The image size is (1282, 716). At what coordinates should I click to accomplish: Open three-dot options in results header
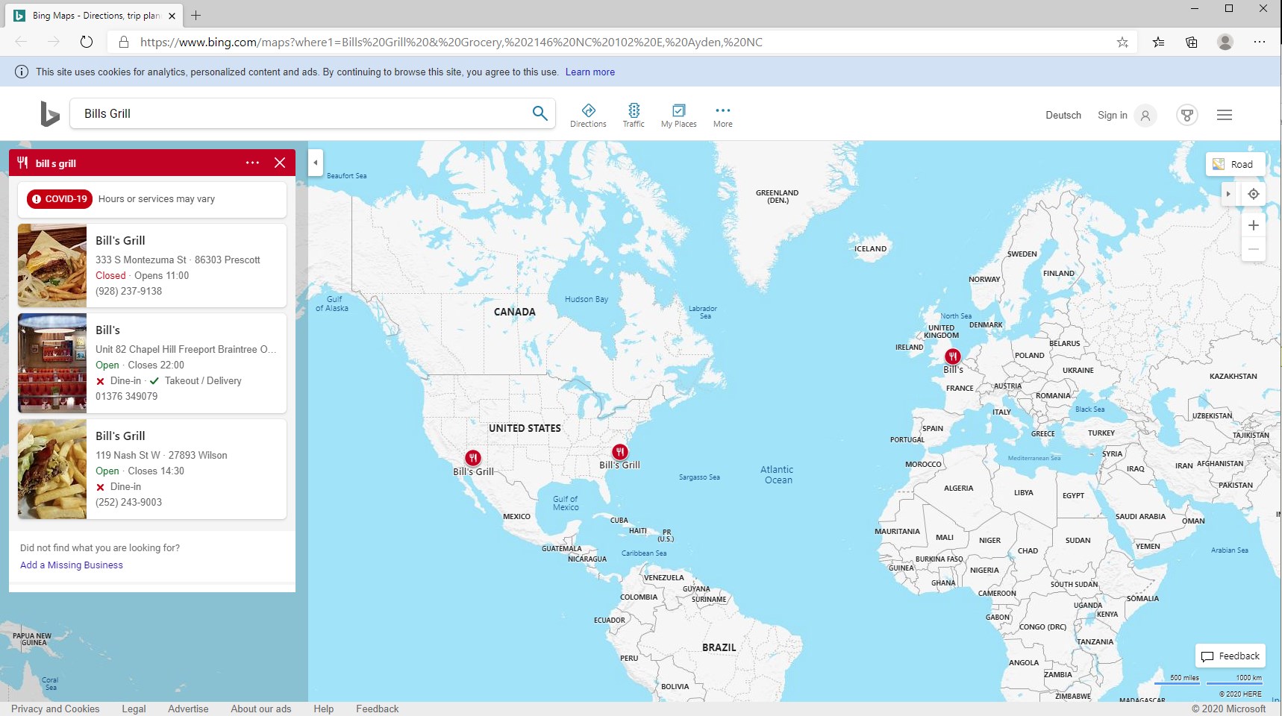pyautogui.click(x=252, y=163)
